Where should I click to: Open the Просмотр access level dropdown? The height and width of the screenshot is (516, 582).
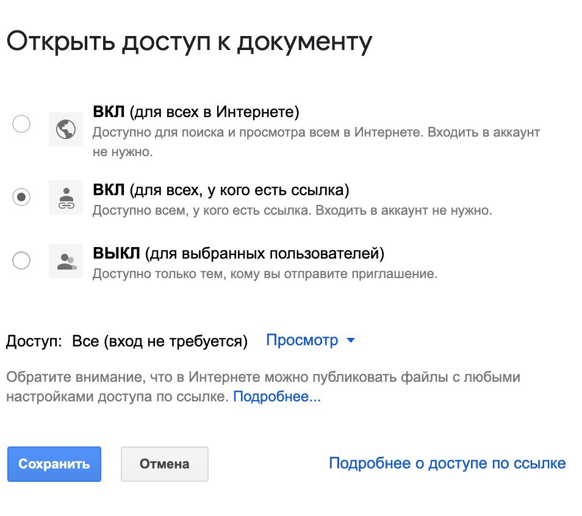click(x=302, y=340)
